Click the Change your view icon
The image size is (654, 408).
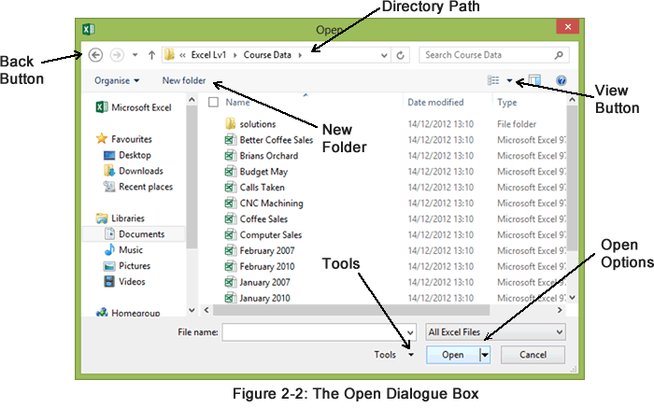point(493,81)
